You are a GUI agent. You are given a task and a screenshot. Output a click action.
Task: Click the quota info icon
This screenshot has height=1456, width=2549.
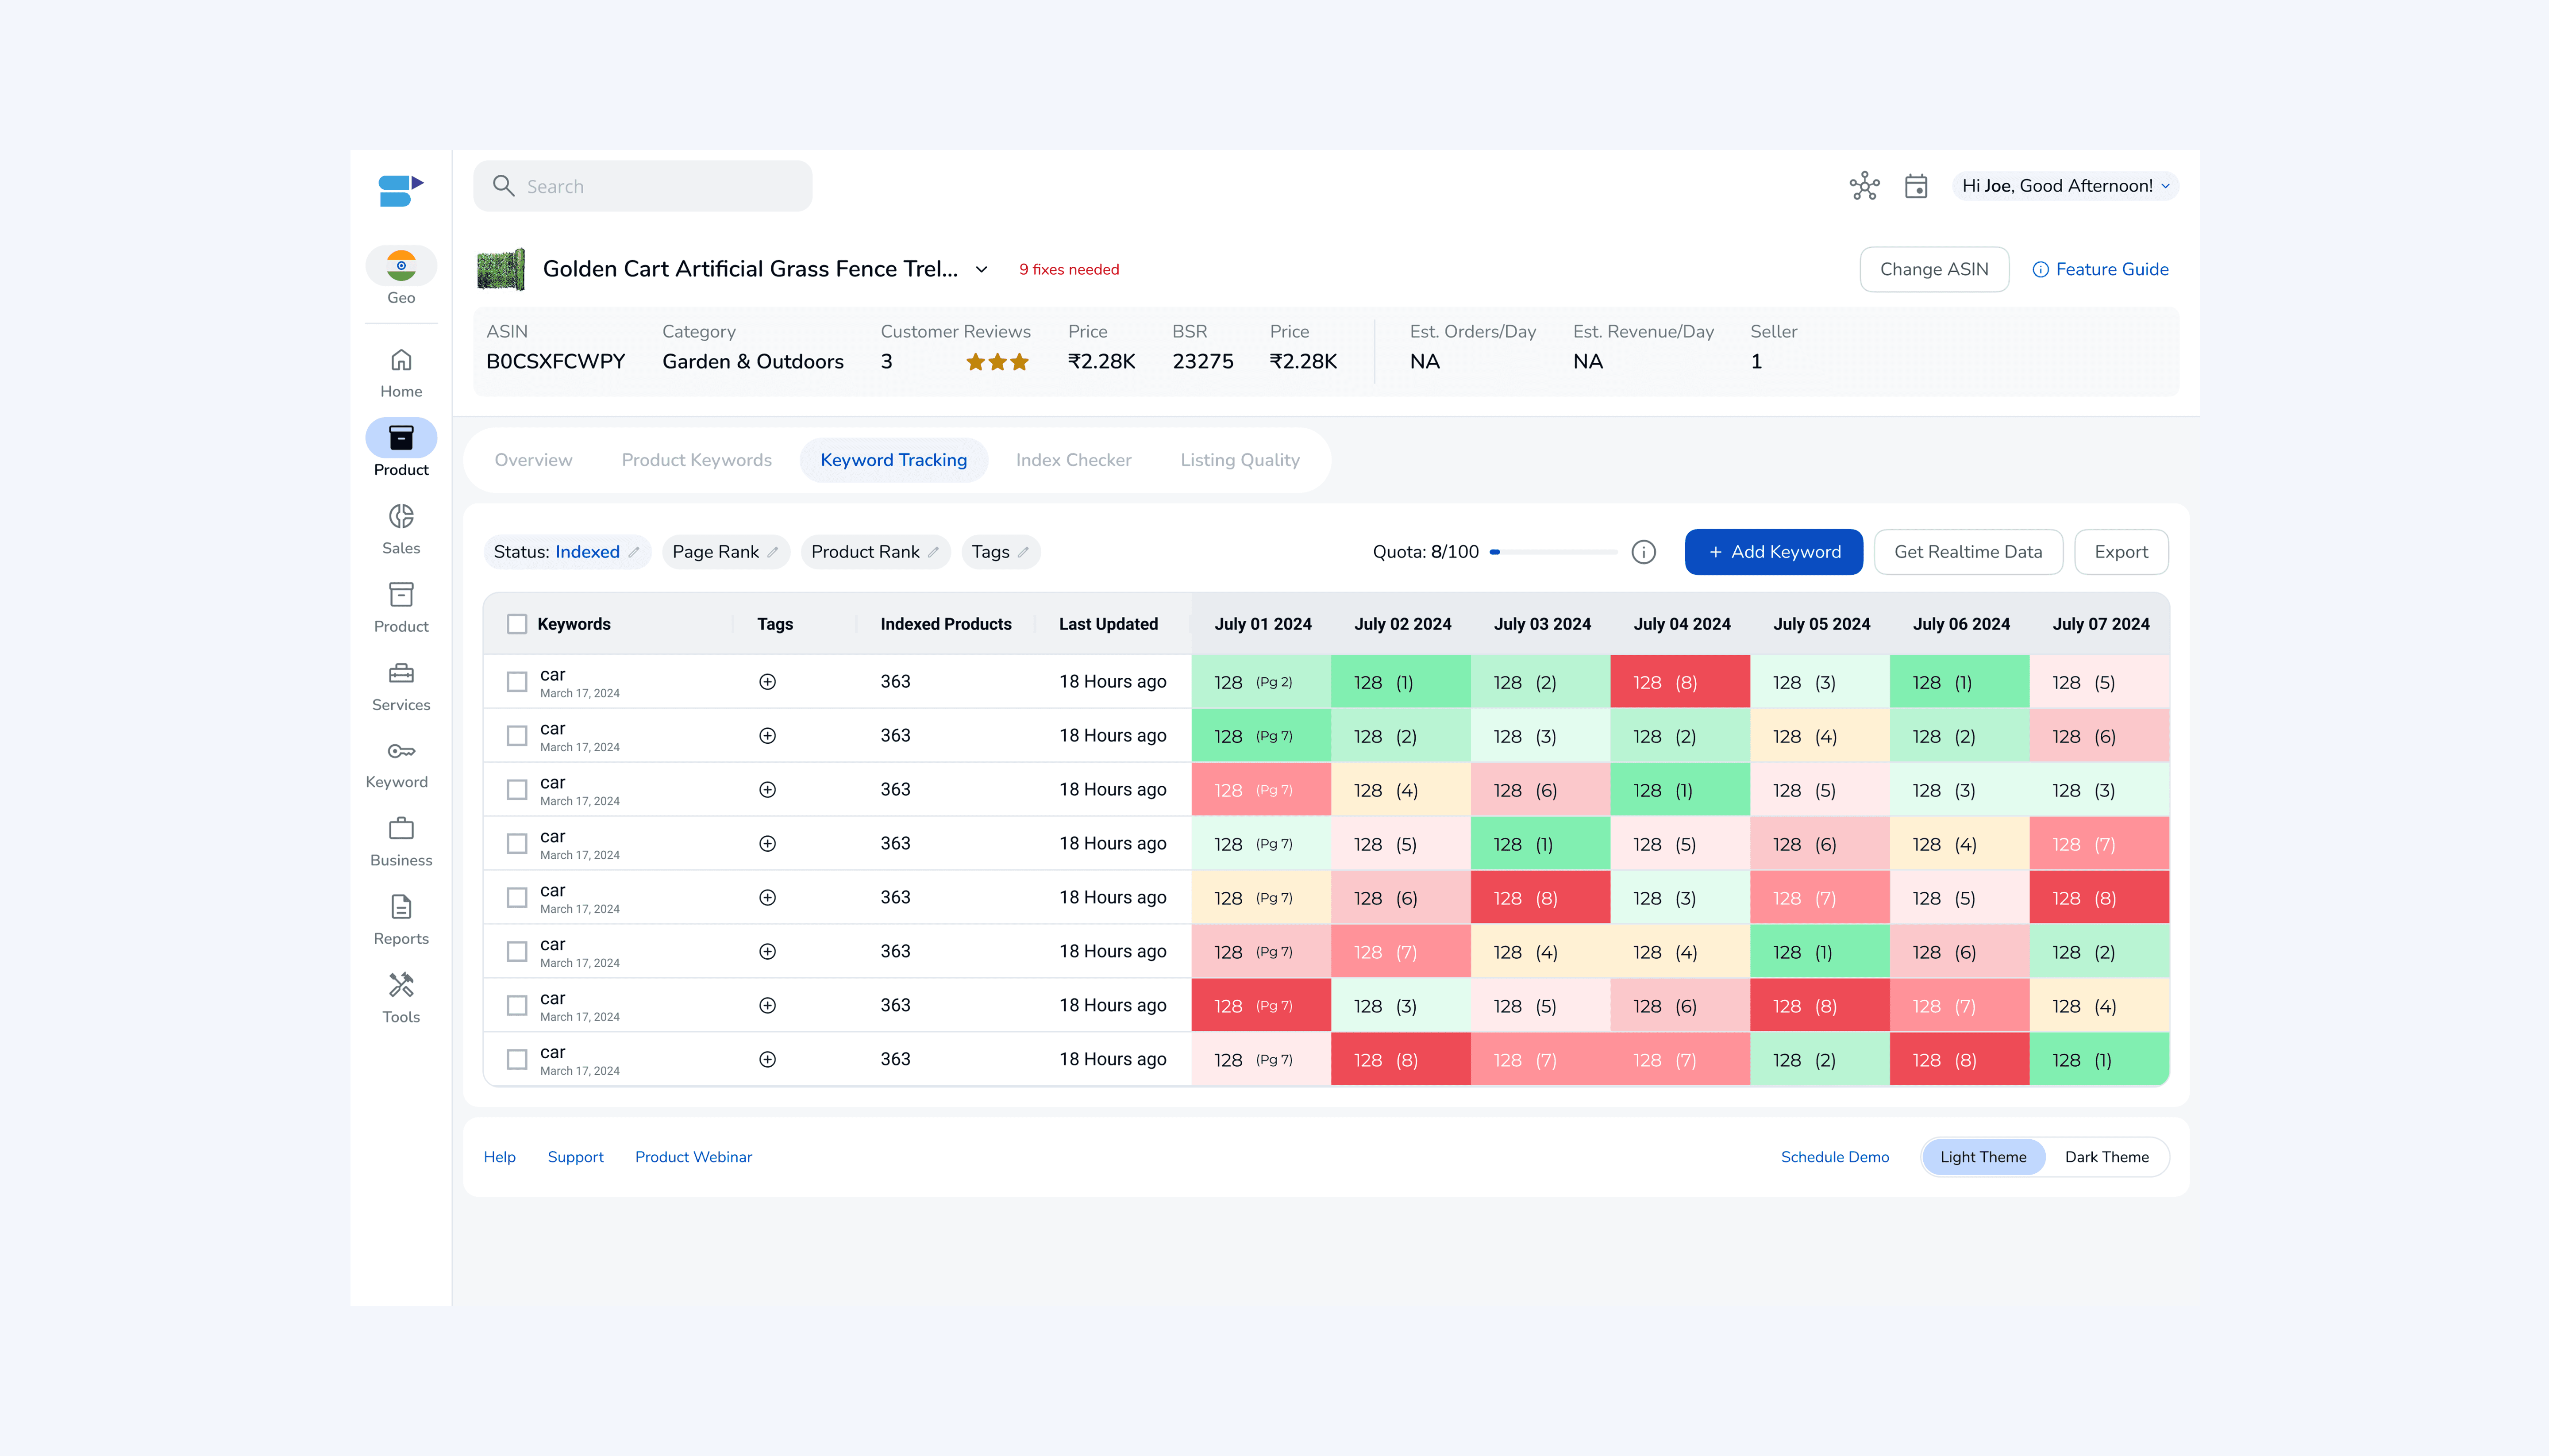(x=1643, y=552)
